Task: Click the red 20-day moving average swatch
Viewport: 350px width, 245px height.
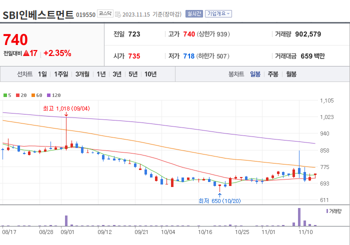Action: (x=17, y=95)
